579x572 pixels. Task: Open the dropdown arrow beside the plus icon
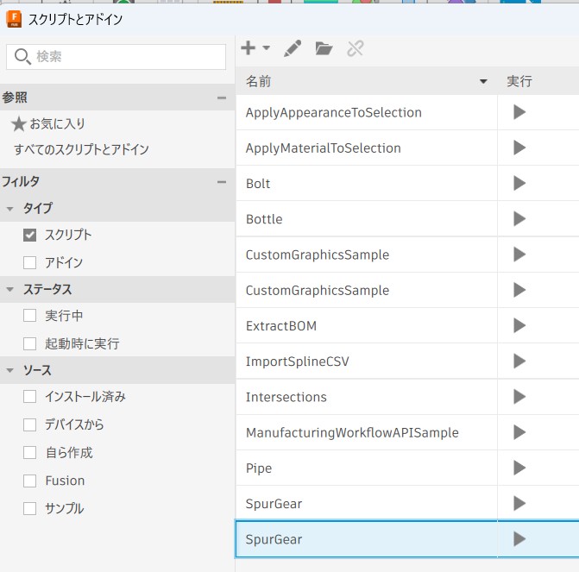[267, 48]
